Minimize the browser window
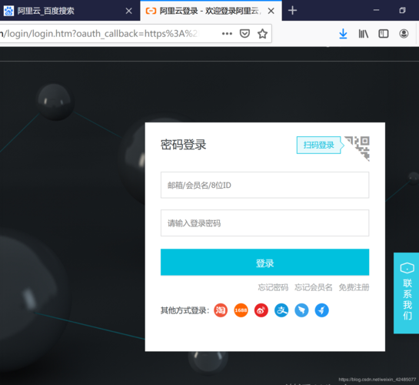Screen dimensions: 419x385 tap(376, 10)
